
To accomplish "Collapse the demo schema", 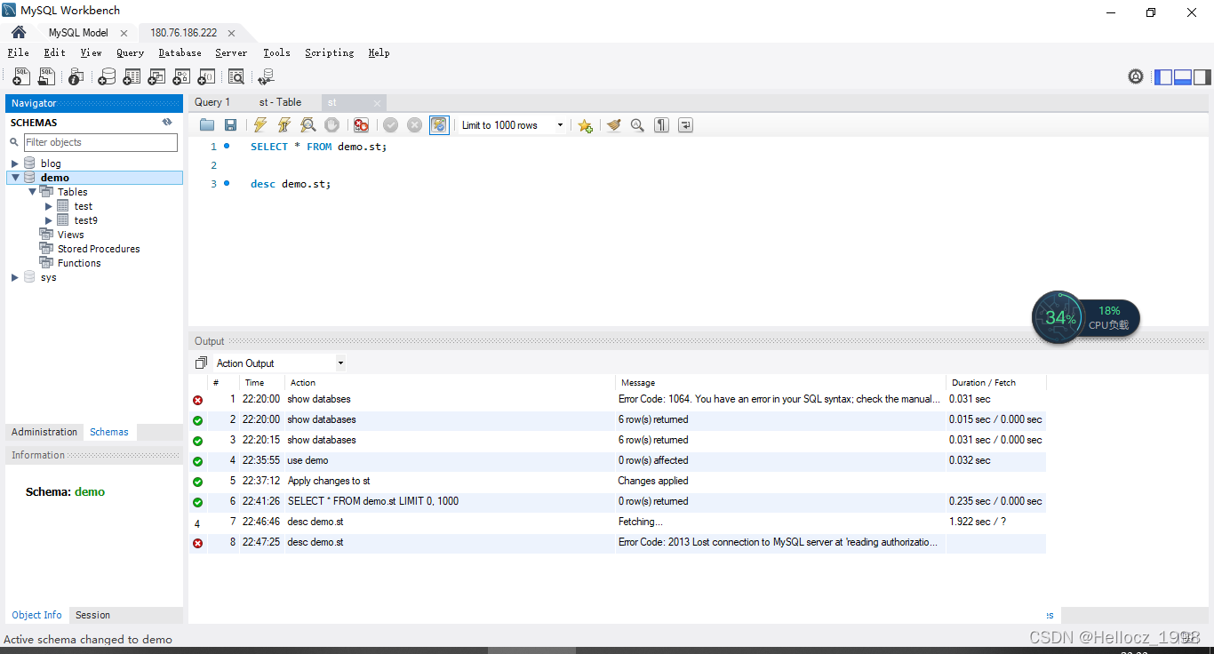I will [15, 178].
